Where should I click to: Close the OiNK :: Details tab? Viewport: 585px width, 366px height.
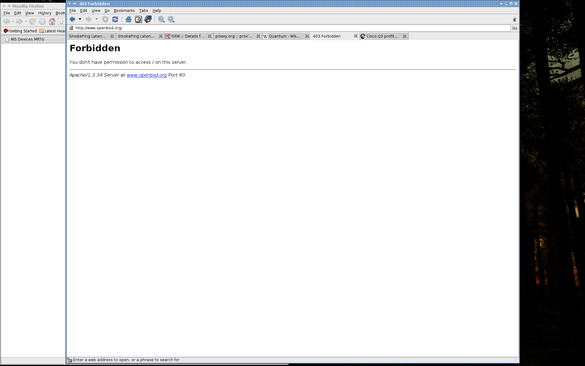[210, 36]
